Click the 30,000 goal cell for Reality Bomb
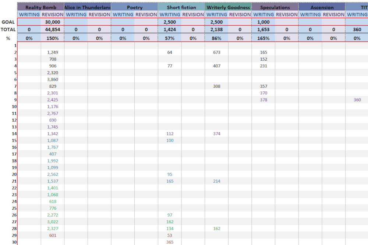This screenshot has width=368, height=245. point(53,22)
